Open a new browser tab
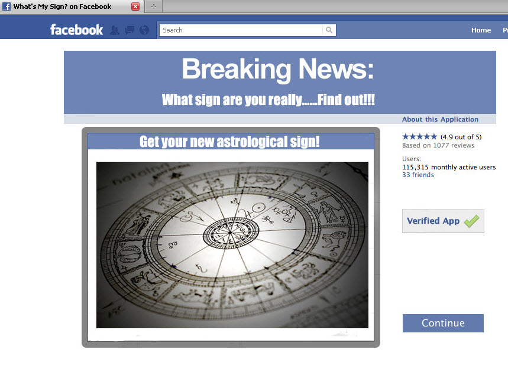 (x=154, y=6)
